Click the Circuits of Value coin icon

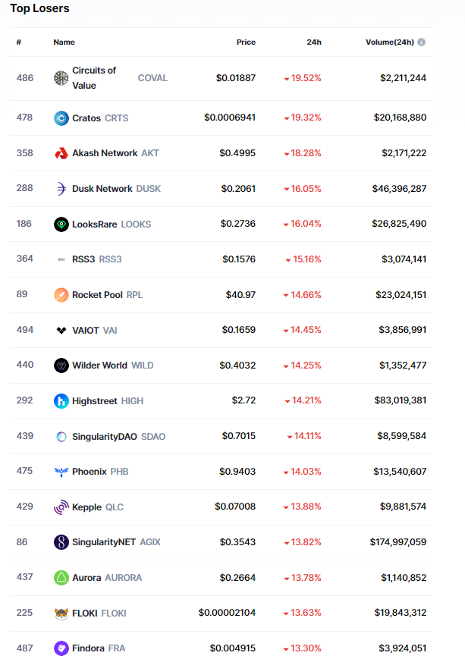(x=61, y=78)
